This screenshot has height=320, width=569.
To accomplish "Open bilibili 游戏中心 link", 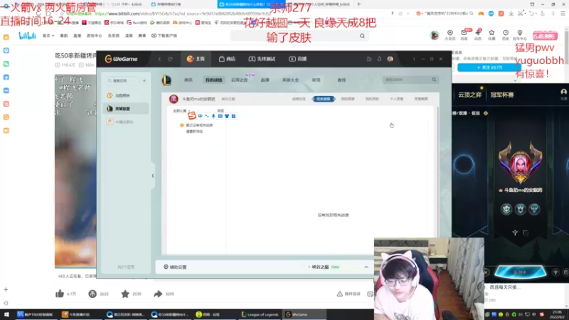I will (95, 36).
